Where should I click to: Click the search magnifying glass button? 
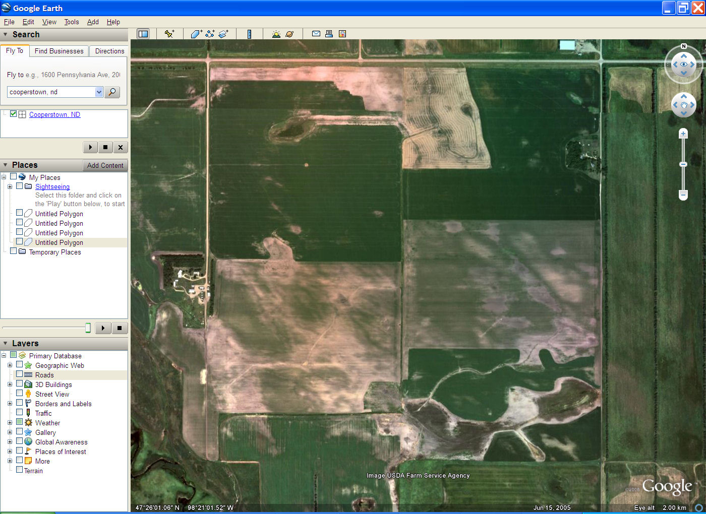[x=112, y=92]
